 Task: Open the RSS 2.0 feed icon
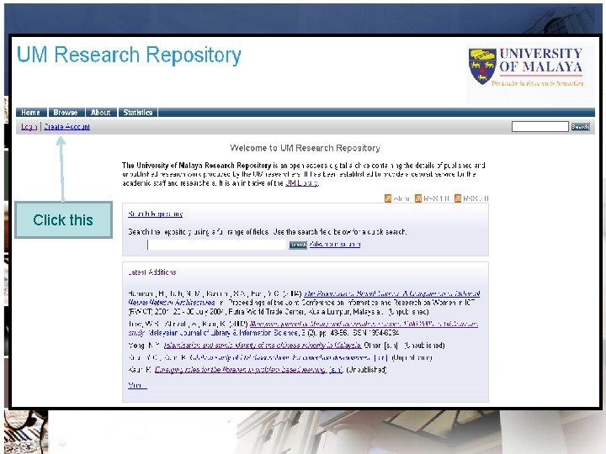(458, 198)
